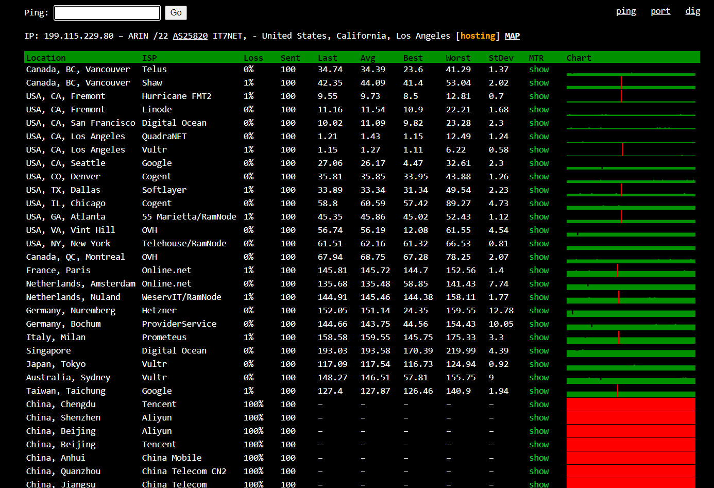Click the Japan, Tokyo location cell

[56, 364]
